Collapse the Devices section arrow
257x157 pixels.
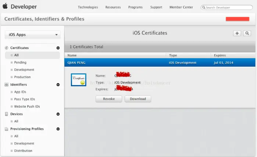point(58,114)
